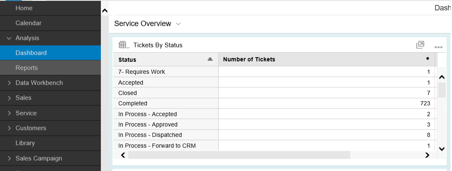The height and width of the screenshot is (171, 452).
Task: Open Reports under Analysis
Action: coord(51,68)
